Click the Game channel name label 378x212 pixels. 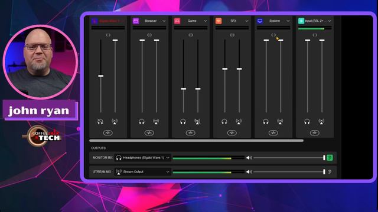click(192, 21)
